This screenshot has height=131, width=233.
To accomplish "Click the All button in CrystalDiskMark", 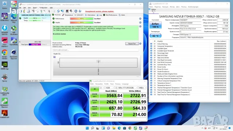I will click(95, 89).
